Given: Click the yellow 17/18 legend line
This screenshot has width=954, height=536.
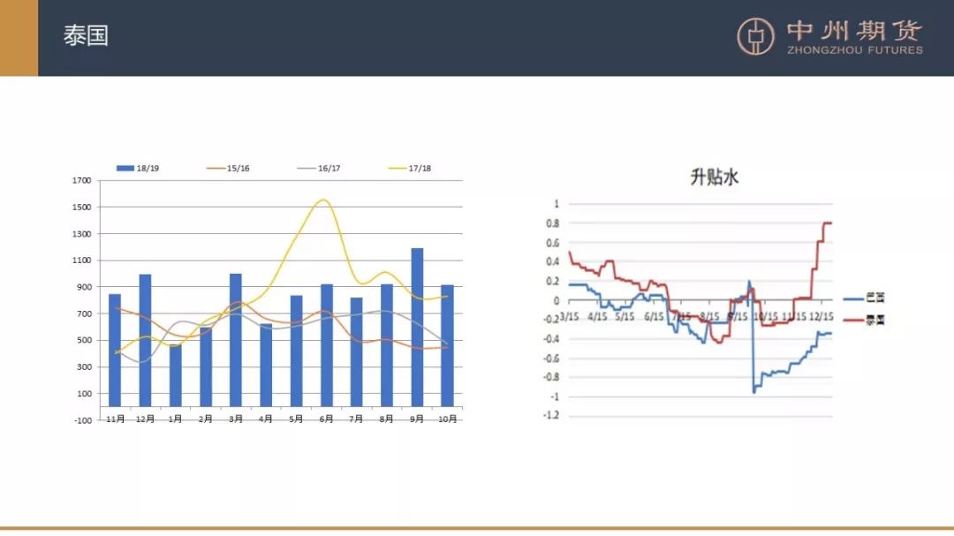Looking at the screenshot, I should tap(397, 168).
